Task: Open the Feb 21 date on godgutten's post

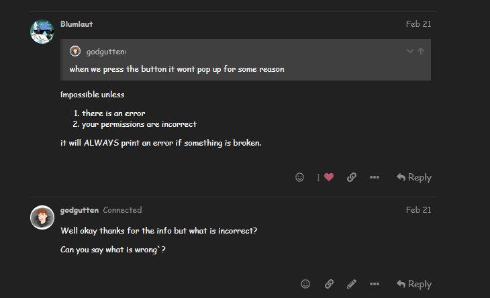Action: tap(418, 210)
